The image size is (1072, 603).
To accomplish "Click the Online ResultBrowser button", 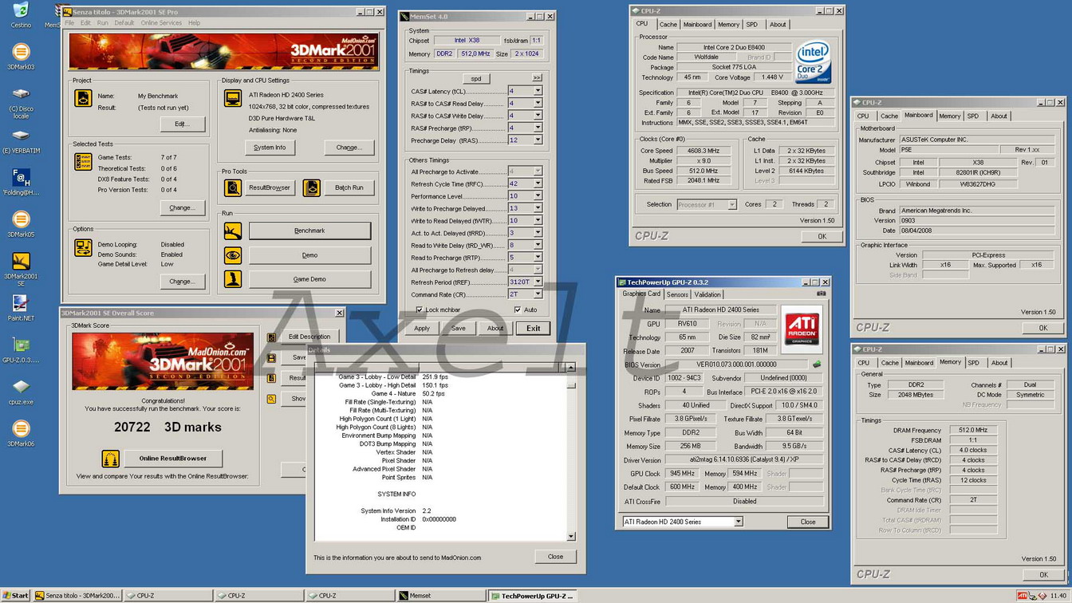I will (173, 458).
